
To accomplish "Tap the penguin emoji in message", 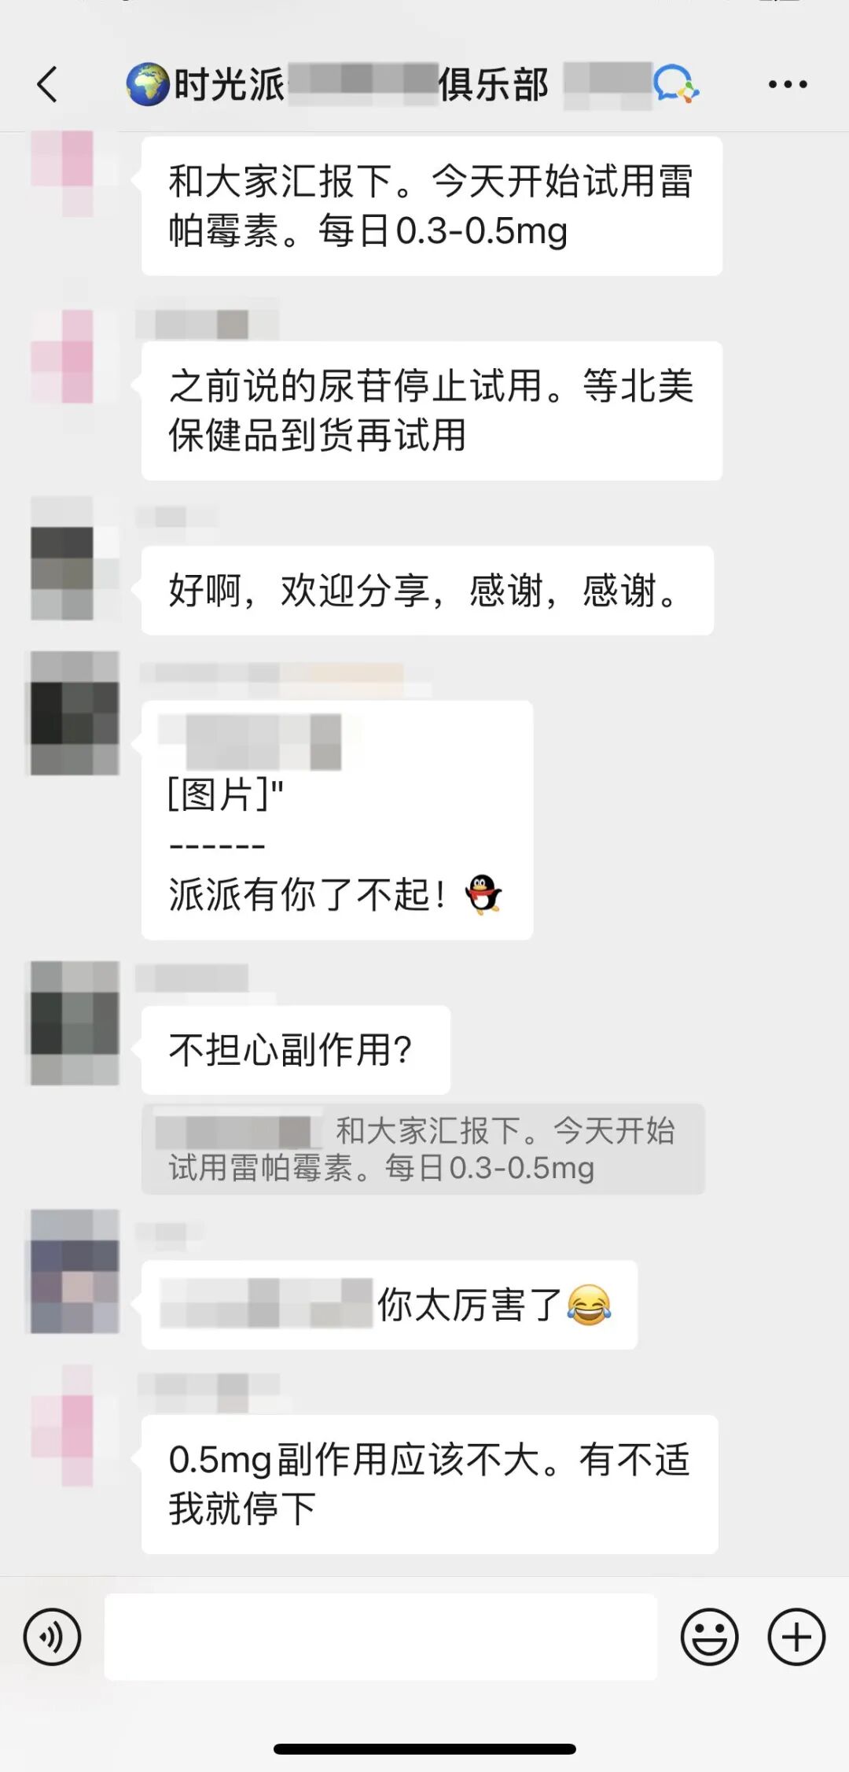I will pyautogui.click(x=483, y=894).
